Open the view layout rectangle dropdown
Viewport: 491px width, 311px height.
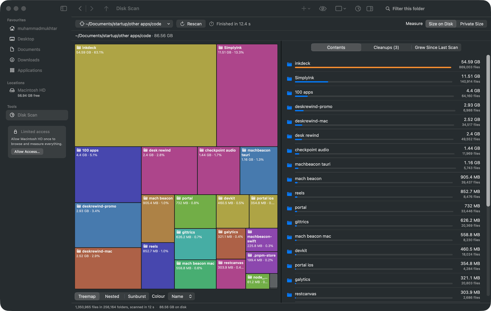coord(341,9)
